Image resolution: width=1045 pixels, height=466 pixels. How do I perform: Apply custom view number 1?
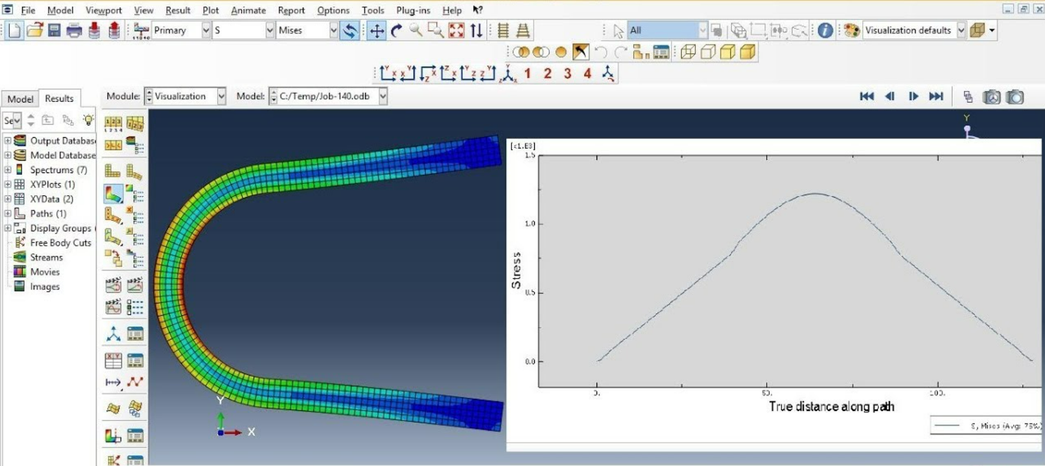point(528,74)
